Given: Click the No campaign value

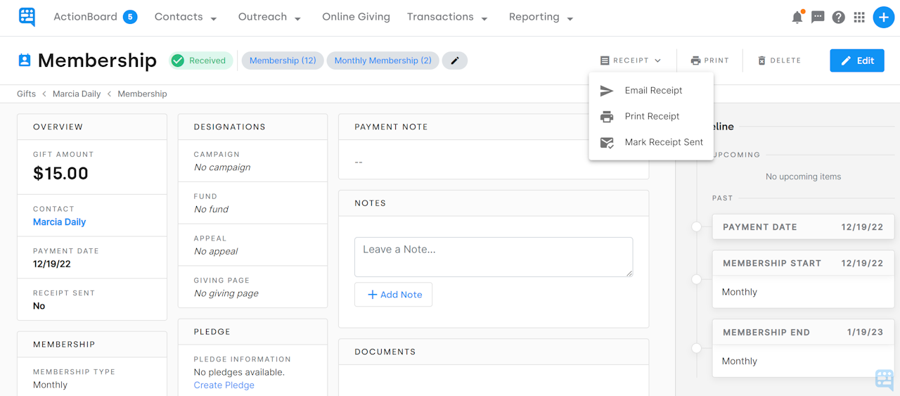Looking at the screenshot, I should tap(222, 167).
